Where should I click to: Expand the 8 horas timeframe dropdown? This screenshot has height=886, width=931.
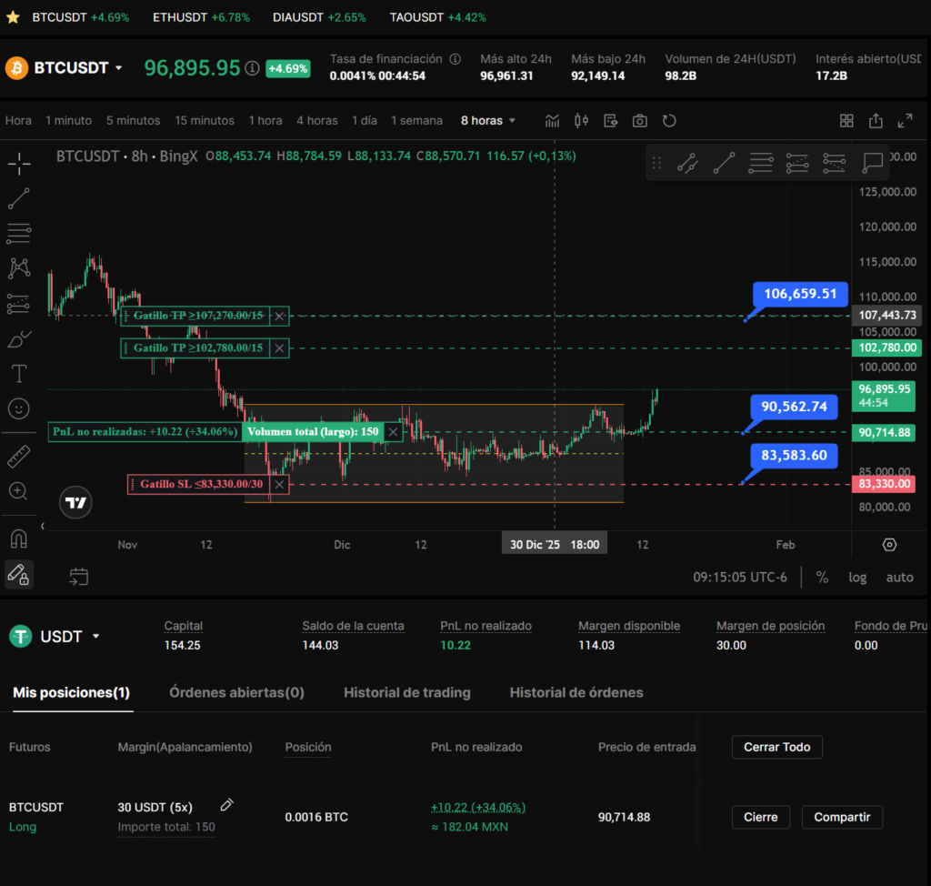(x=488, y=121)
